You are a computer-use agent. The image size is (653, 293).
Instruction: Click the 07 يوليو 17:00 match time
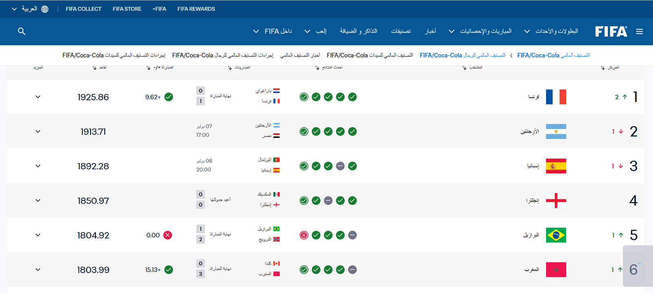tap(203, 131)
